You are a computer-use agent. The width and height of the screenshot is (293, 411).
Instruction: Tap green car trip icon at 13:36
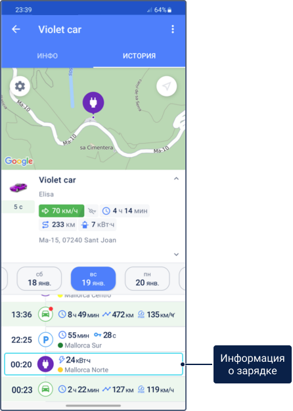[45, 314]
